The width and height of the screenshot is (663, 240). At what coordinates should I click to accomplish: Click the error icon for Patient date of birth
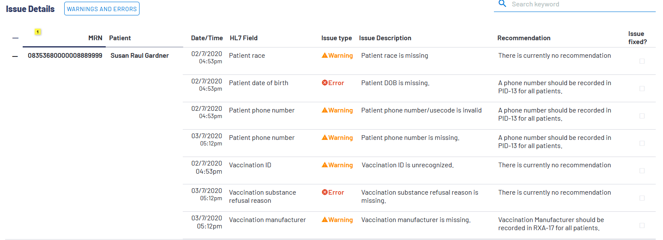pos(325,83)
